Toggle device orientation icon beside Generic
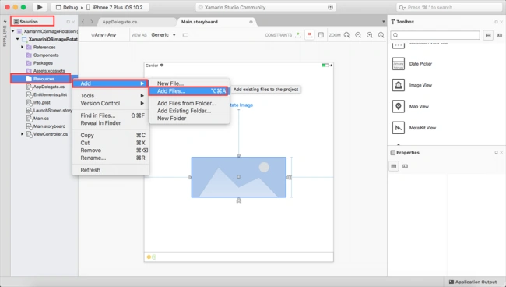The height and width of the screenshot is (287, 506). click(x=185, y=35)
